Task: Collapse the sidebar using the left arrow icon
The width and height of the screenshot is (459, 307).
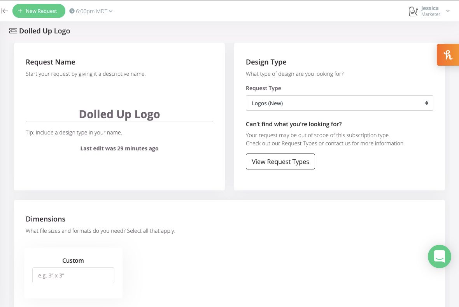Action: (4, 11)
